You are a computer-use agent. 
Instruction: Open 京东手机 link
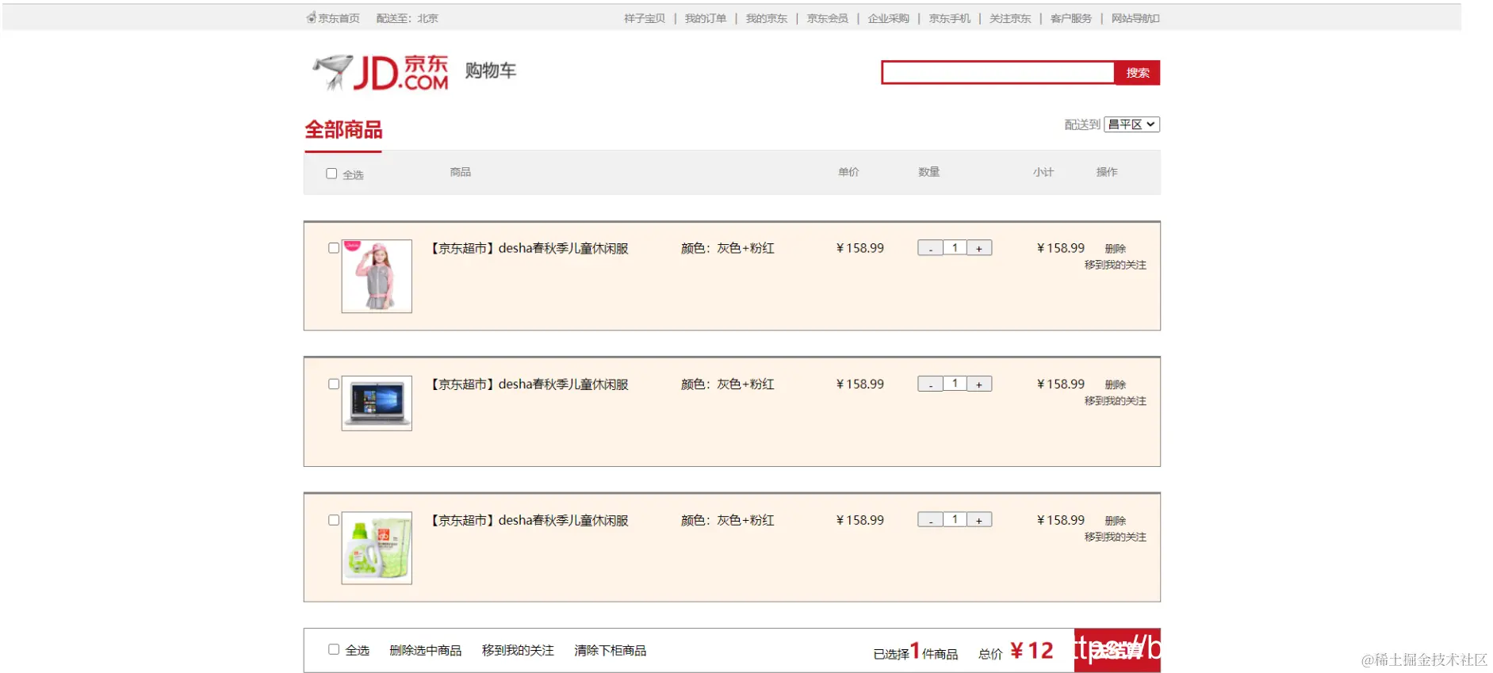tap(950, 18)
